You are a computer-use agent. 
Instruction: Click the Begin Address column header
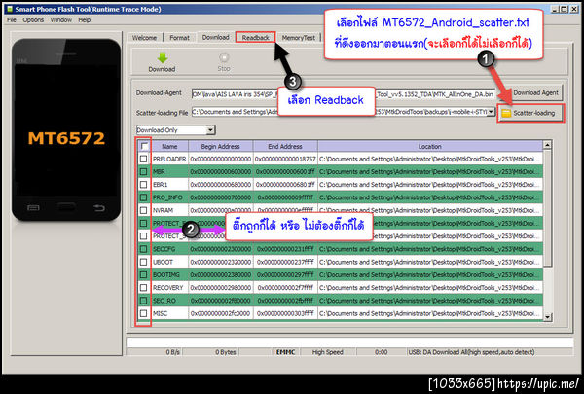221,146
